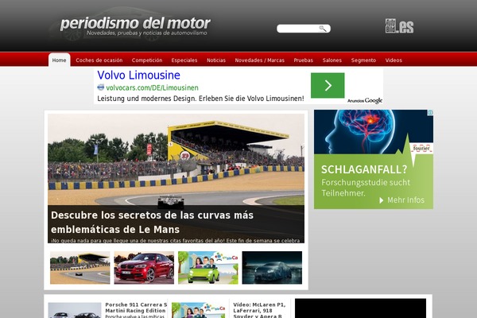Click the ad info icon on Schlaganfall banner

[430, 113]
